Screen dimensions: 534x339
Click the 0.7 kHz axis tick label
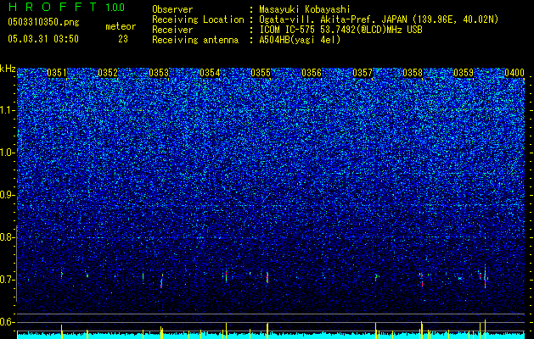(7, 280)
